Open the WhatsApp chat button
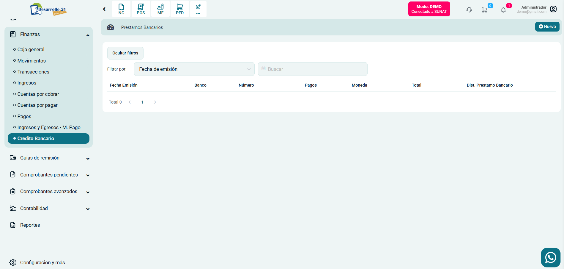564x269 pixels. pos(550,257)
